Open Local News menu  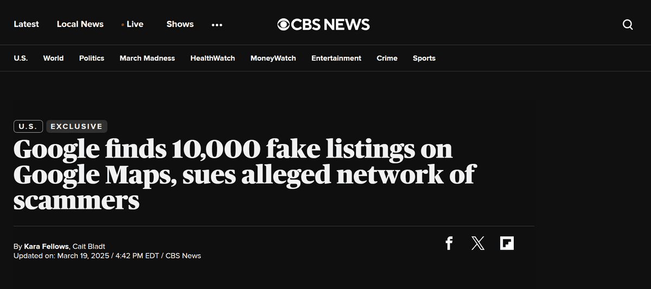click(x=80, y=24)
